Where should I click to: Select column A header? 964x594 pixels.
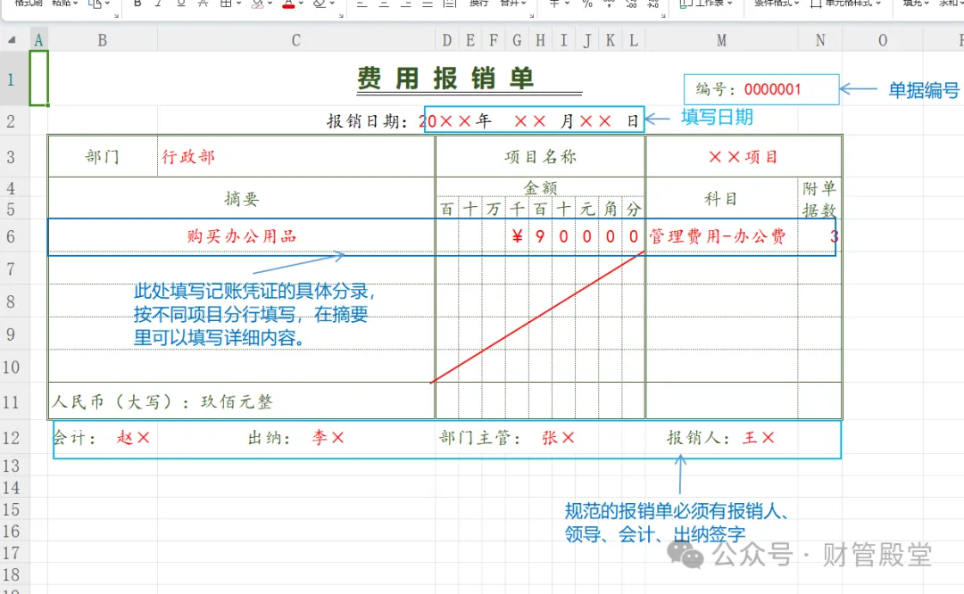tap(38, 40)
